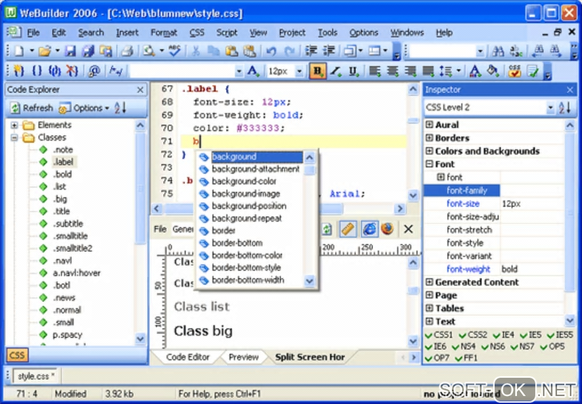Expand Colors and Backgrounds group
582x404 pixels.
click(429, 151)
